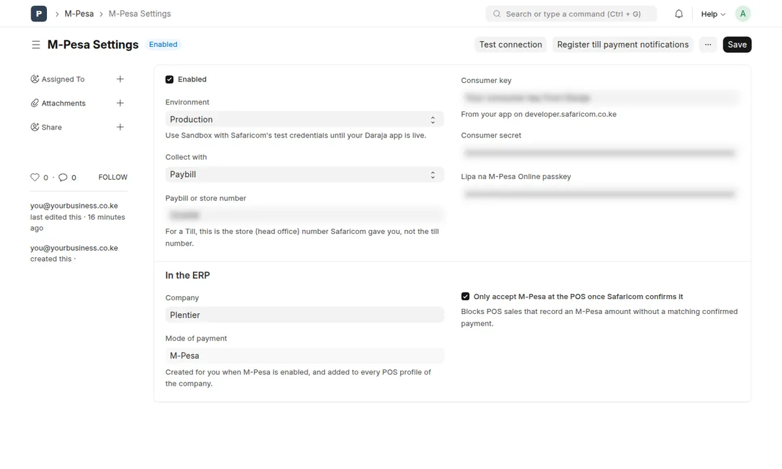Click the Mode of payment field
The width and height of the screenshot is (782, 469).
point(304,356)
